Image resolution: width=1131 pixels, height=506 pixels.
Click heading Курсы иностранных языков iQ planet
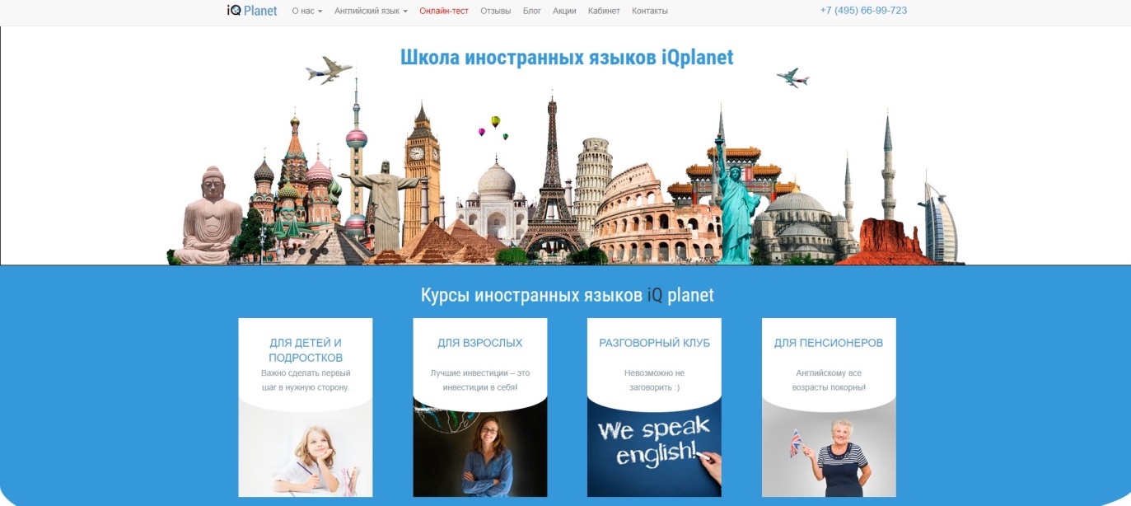(x=568, y=295)
